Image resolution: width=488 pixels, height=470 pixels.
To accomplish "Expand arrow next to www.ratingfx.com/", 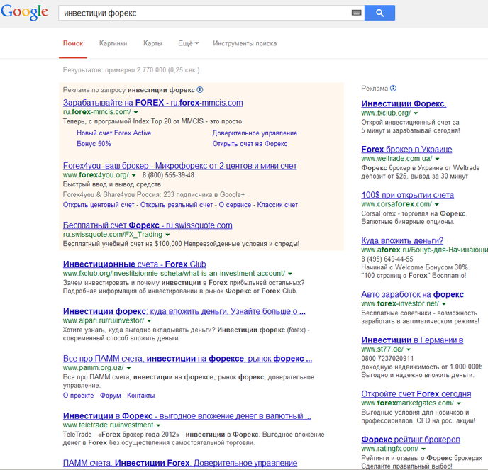I will pyautogui.click(x=423, y=449).
